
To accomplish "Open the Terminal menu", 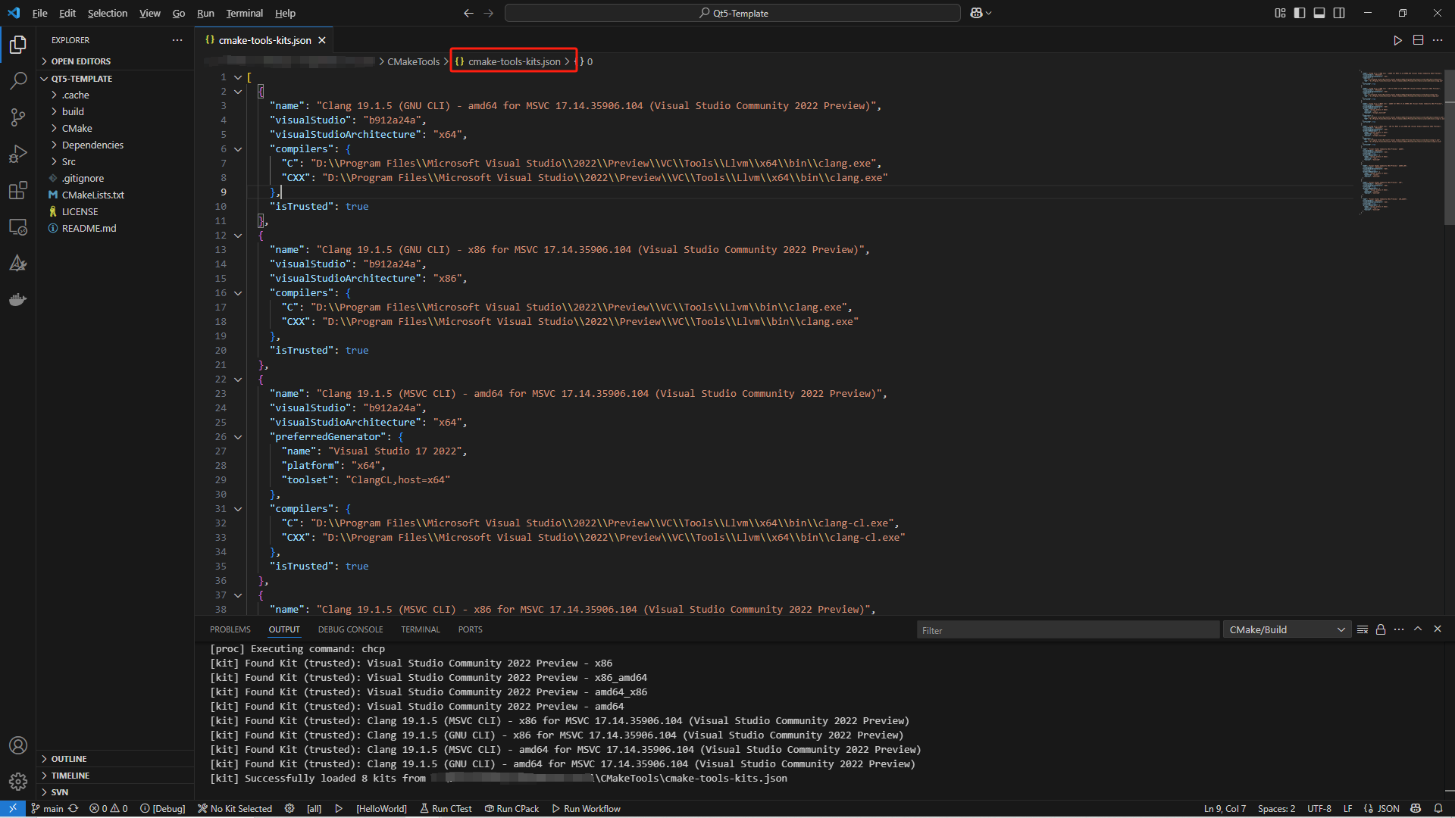I will pyautogui.click(x=244, y=13).
